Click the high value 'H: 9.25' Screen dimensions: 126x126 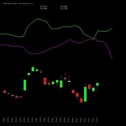click(x=64, y=7)
